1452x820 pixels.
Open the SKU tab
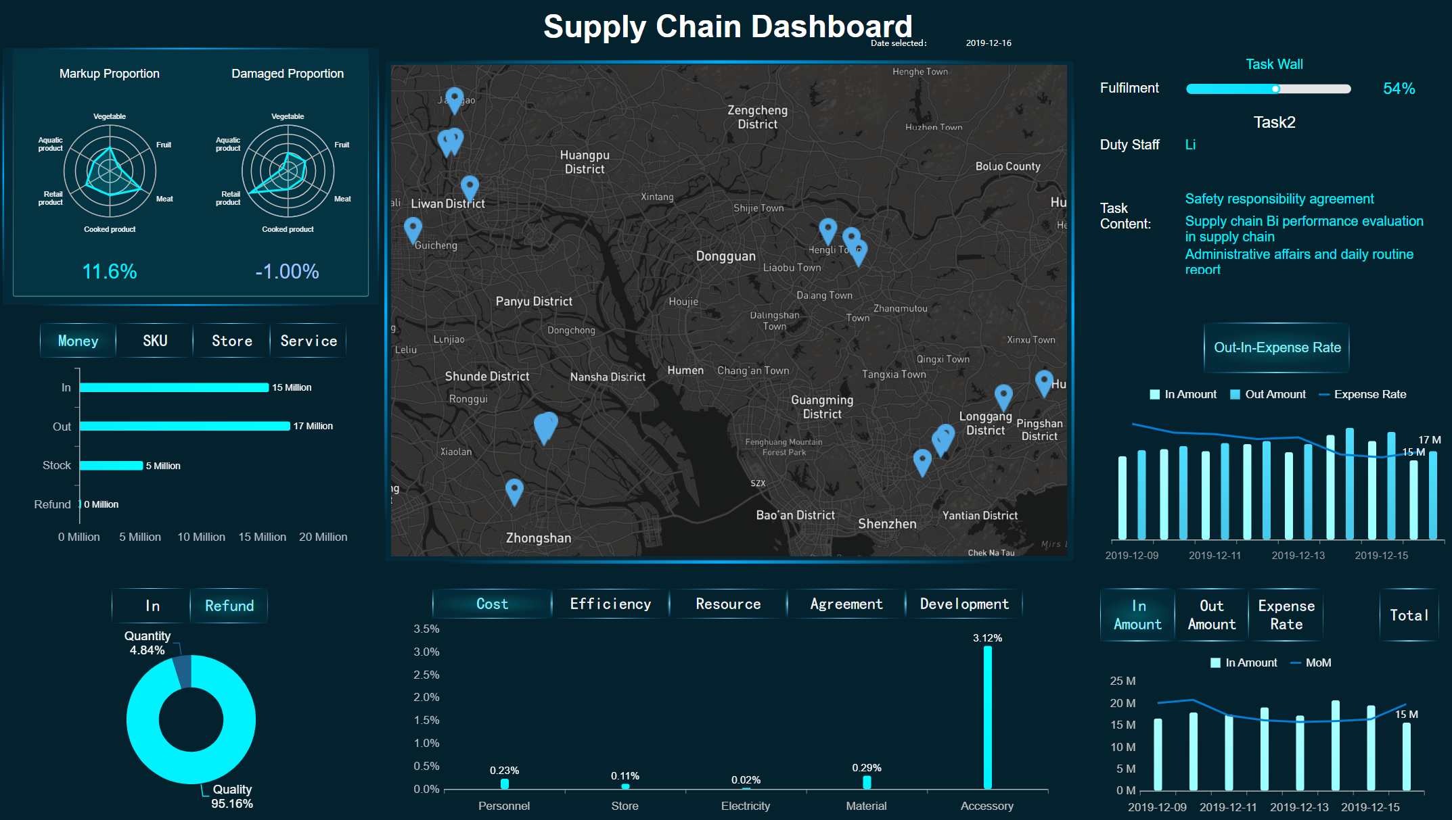pyautogui.click(x=154, y=341)
